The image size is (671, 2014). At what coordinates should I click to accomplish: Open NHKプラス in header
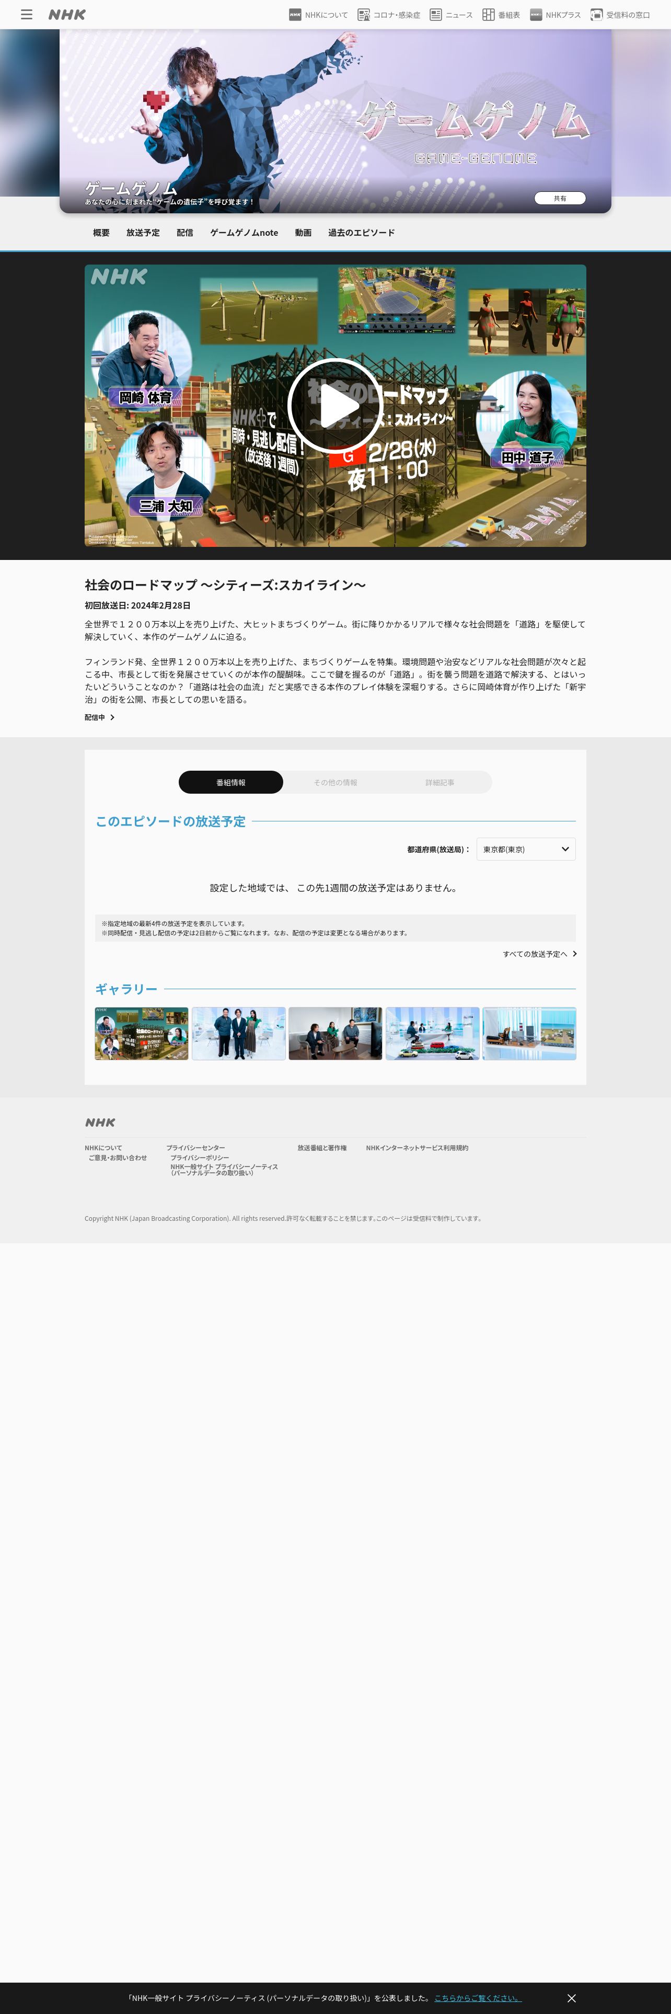(554, 15)
